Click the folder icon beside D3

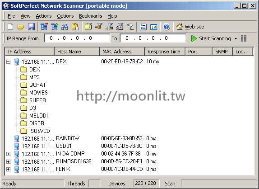point(23,108)
